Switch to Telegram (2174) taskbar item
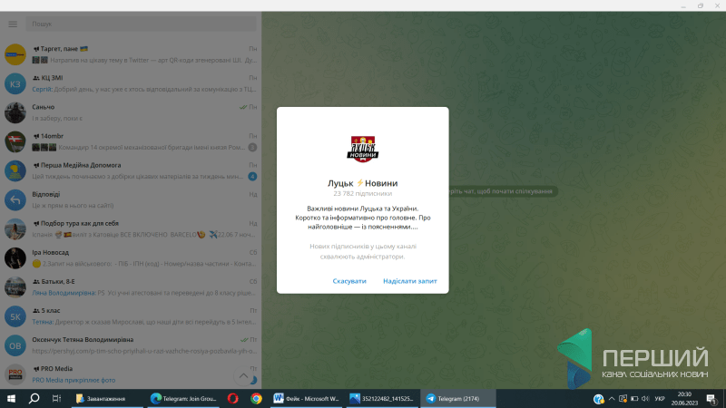The width and height of the screenshot is (726, 408). click(459, 398)
